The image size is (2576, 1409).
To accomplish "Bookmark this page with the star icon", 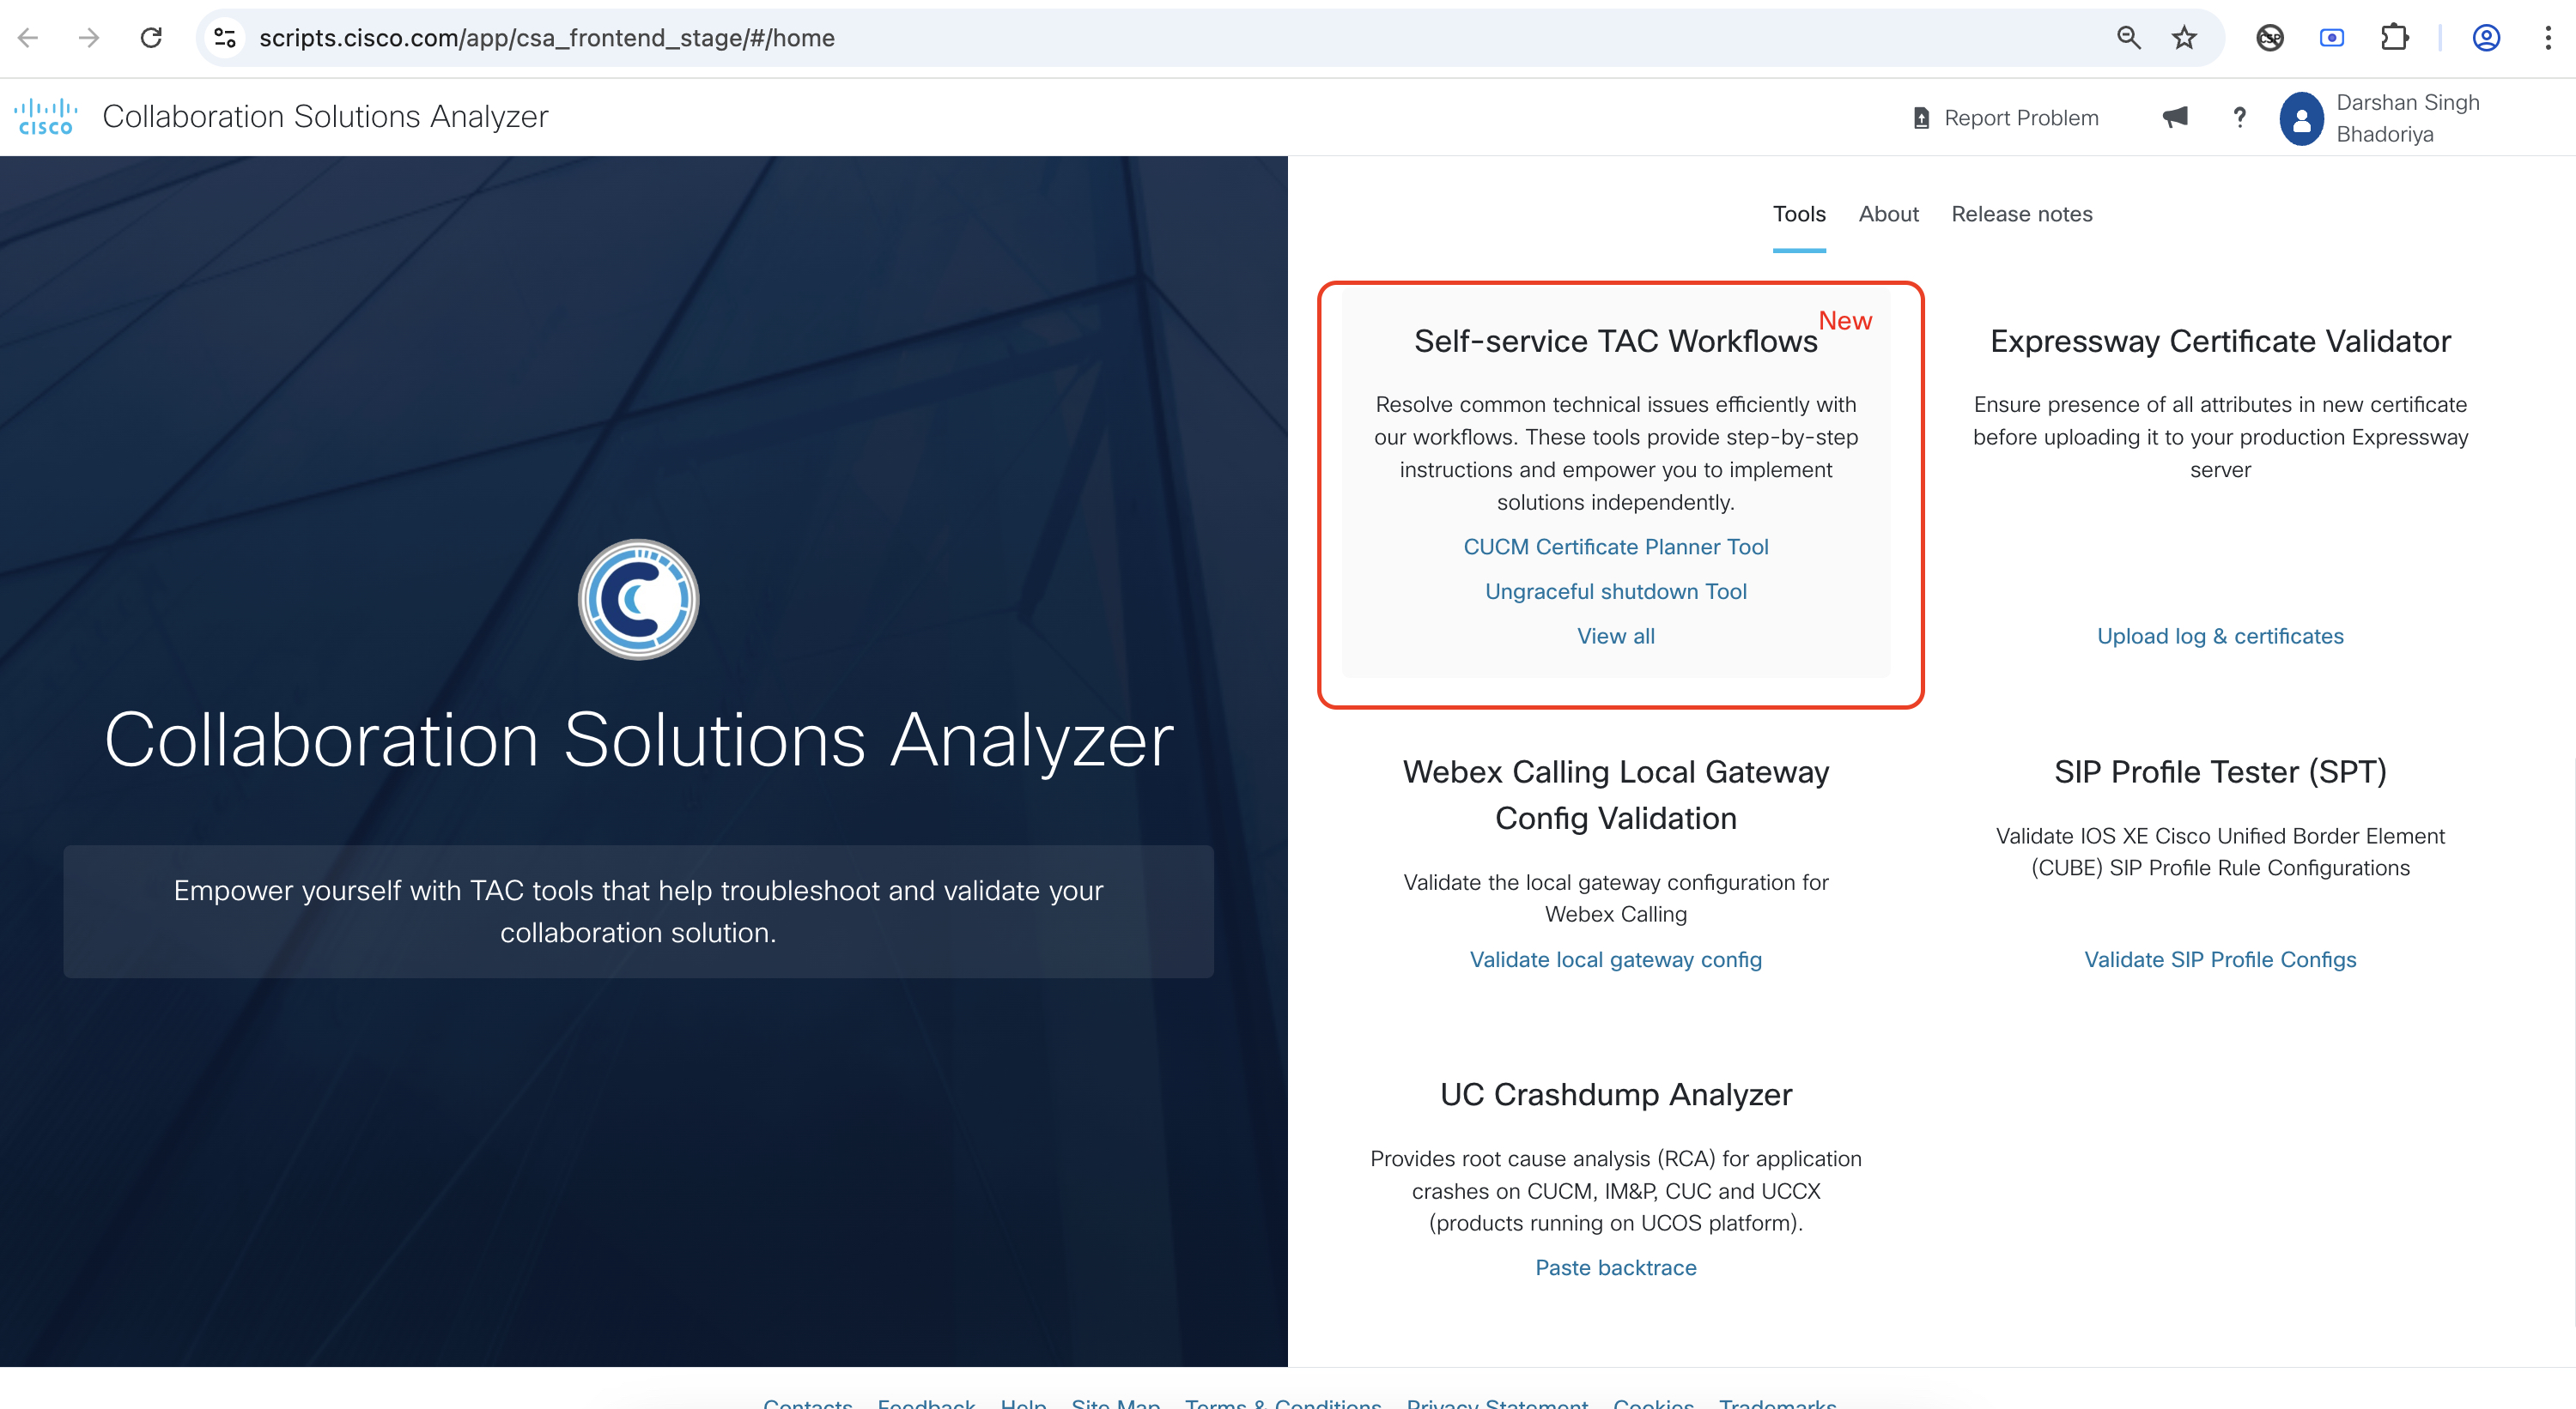I will (x=2184, y=38).
